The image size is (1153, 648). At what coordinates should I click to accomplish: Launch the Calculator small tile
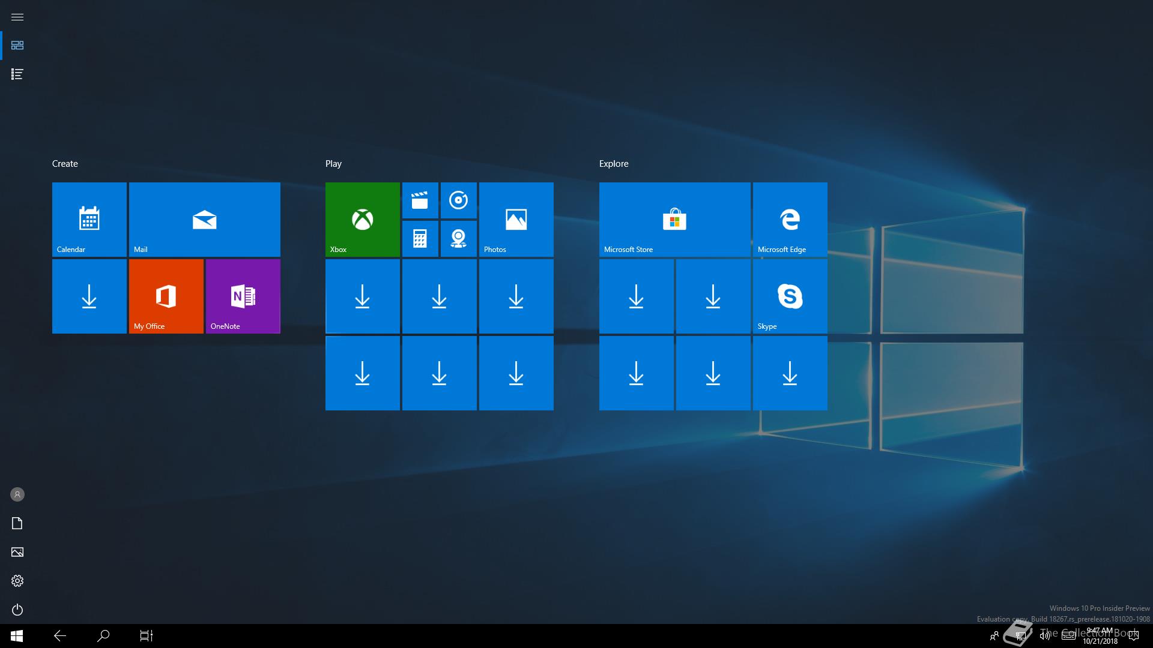tap(420, 239)
